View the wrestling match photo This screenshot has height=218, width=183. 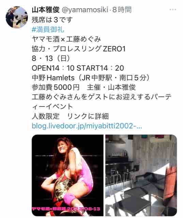[x=67, y=175]
